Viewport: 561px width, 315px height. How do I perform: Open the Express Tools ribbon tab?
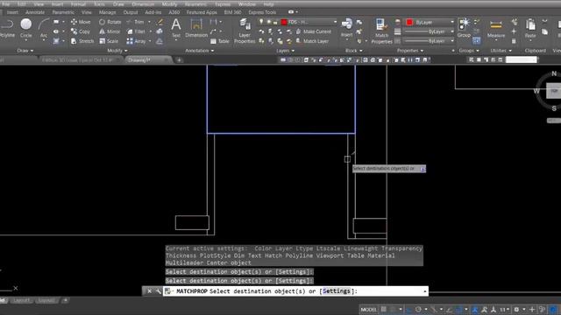262,12
